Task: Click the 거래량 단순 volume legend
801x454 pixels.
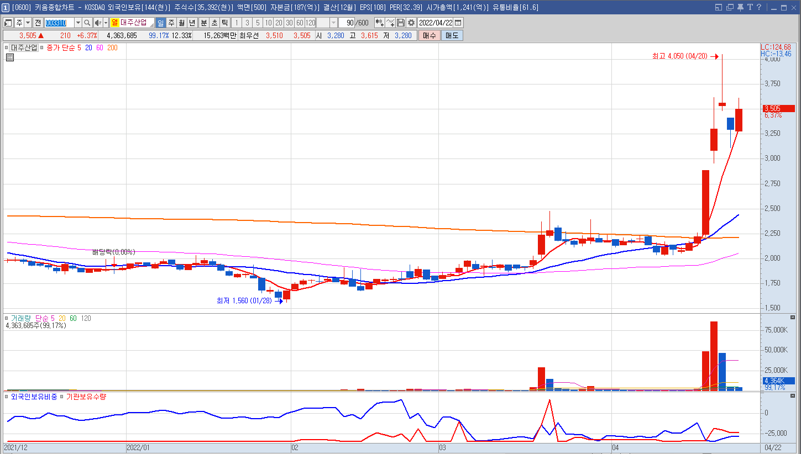Action: [x=29, y=319]
